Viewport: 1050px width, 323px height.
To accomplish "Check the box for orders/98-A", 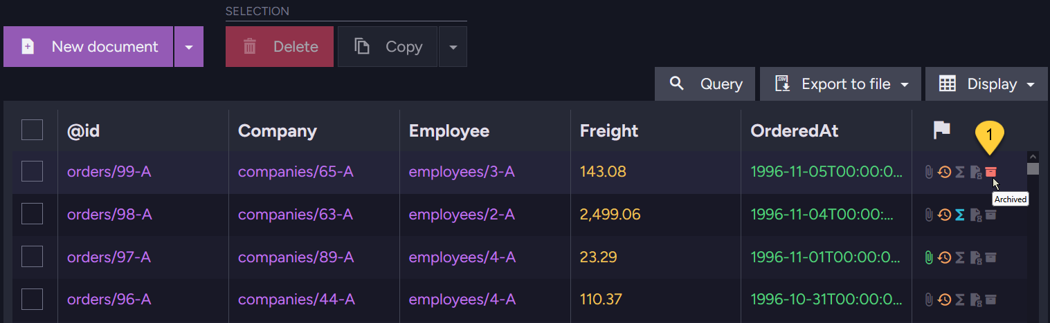I will coord(32,214).
